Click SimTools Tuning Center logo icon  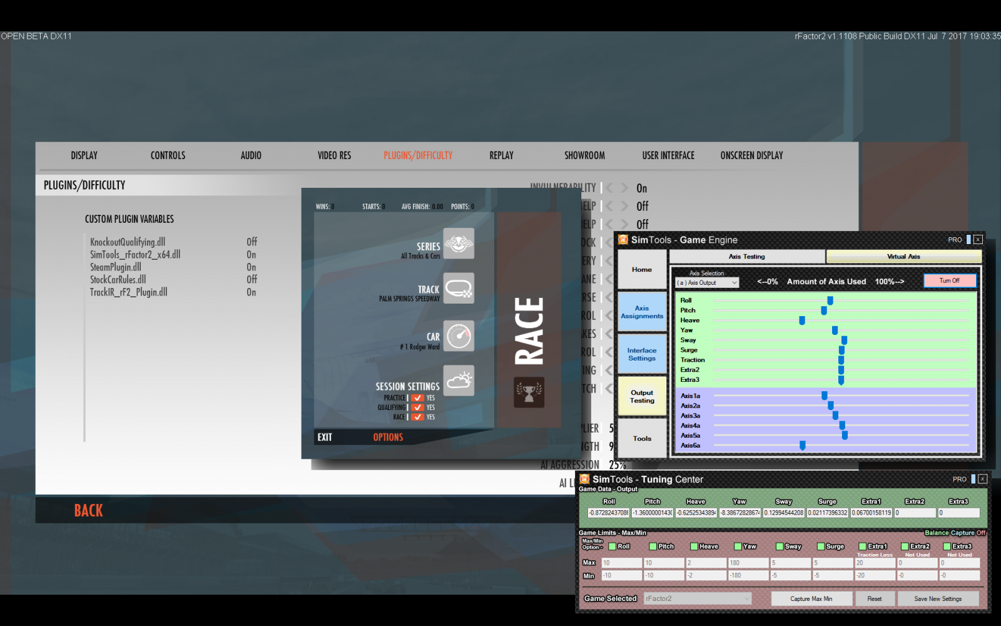pos(584,479)
